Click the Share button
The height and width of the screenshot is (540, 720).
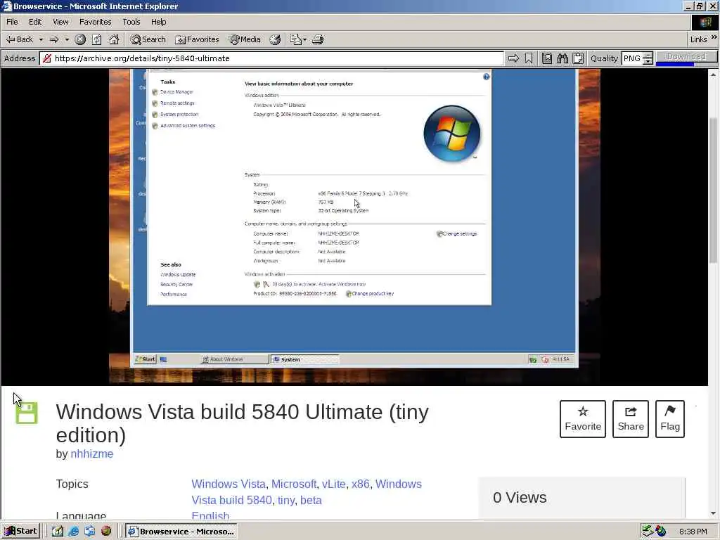click(631, 419)
